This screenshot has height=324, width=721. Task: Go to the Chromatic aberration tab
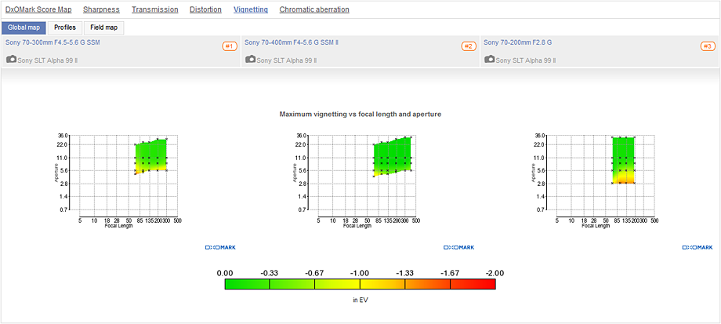pyautogui.click(x=314, y=9)
